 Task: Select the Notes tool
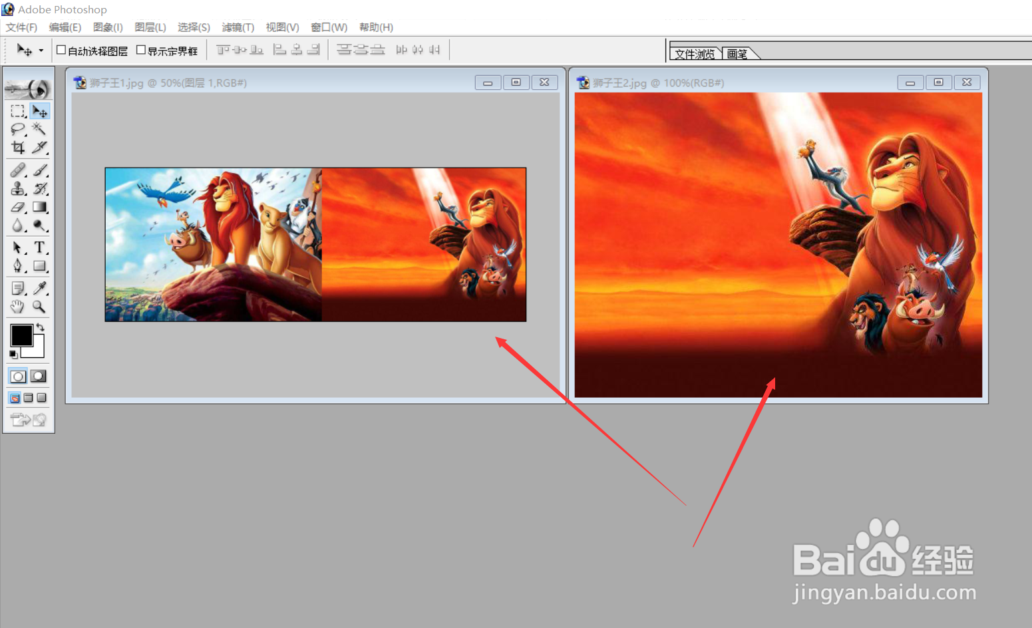coord(18,288)
